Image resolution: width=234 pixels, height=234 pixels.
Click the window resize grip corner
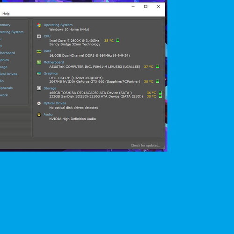[x=163, y=147]
